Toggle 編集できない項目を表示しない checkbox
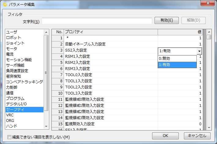Image resolution: width=217 pixels, height=144 pixels. point(9,137)
